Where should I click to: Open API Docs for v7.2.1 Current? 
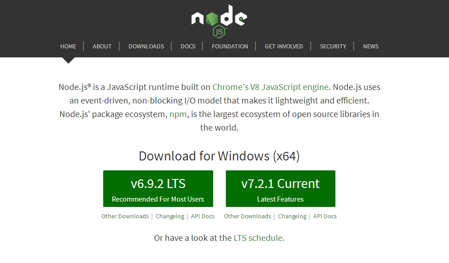pos(325,216)
